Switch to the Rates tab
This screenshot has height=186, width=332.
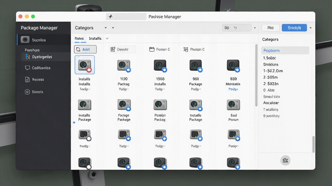pyautogui.click(x=79, y=38)
